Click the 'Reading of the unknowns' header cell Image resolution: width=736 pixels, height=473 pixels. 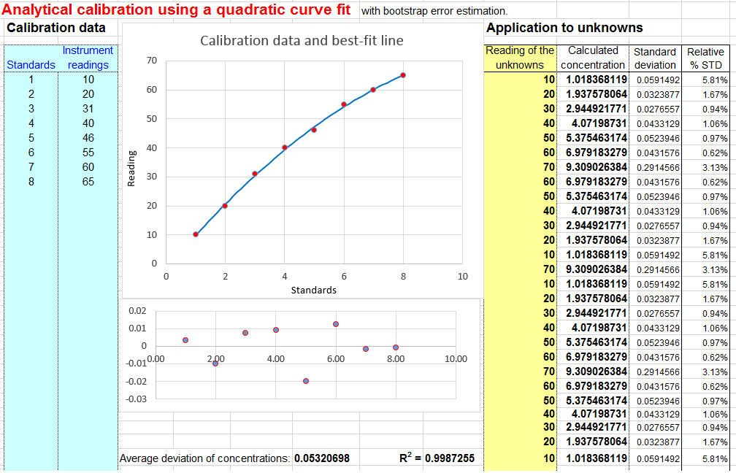click(x=518, y=58)
